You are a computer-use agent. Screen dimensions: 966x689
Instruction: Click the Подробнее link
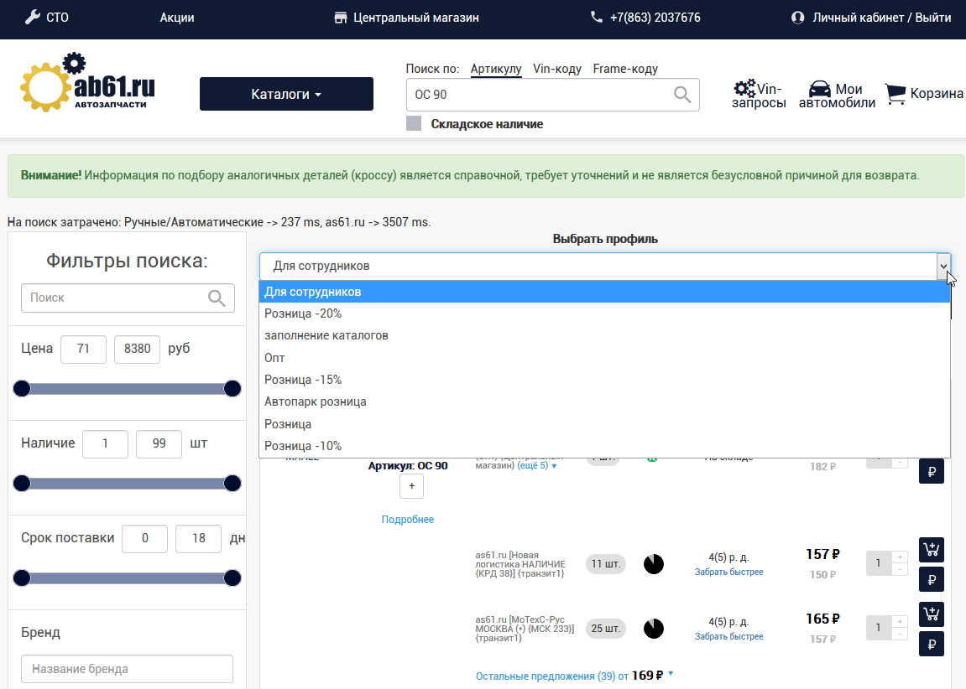[x=408, y=520]
